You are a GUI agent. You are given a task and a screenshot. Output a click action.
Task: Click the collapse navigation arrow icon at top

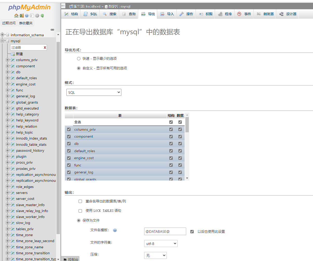tap(63, 6)
